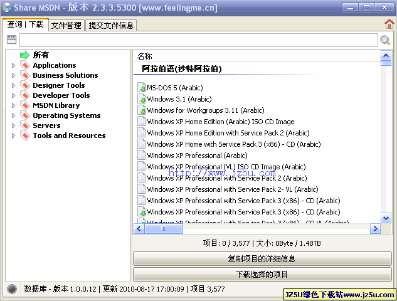
Task: Select 'Windows XP Home with Service Pack 3 (x86) - CD (Arabic)'
Action: [234, 144]
